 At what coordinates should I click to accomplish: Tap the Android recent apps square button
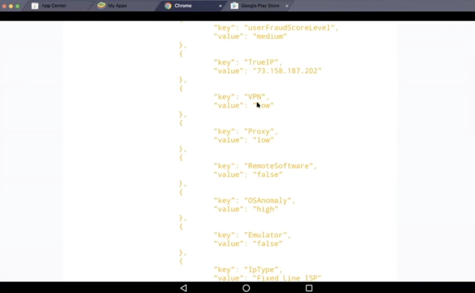tap(309, 288)
